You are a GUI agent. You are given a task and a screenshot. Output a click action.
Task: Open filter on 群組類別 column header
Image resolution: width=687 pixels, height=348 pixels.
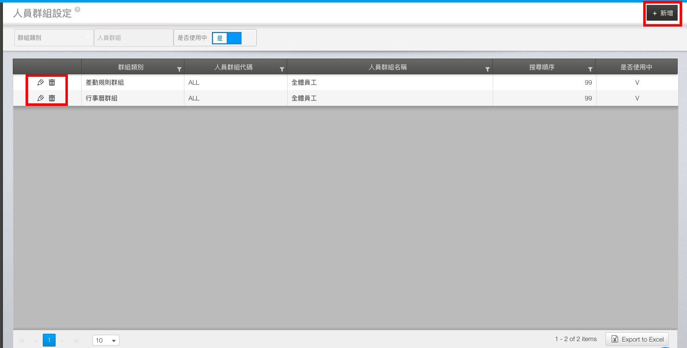pos(179,69)
